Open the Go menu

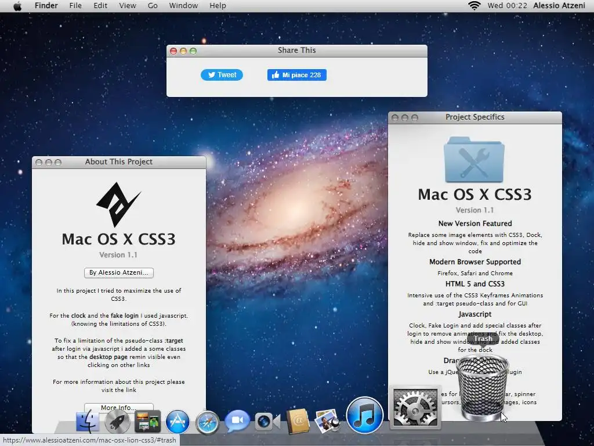153,6
